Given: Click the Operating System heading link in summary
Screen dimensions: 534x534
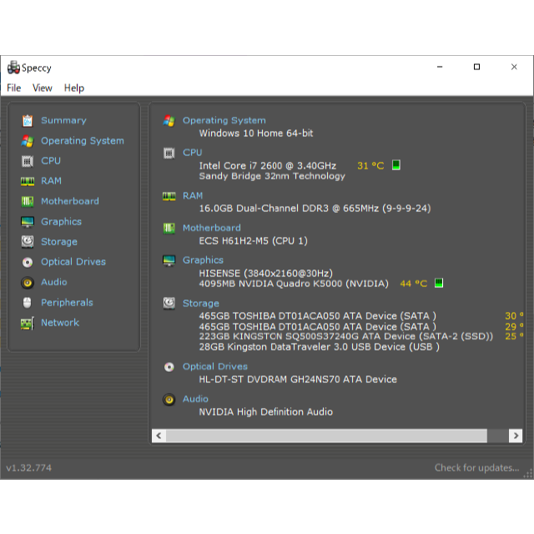Looking at the screenshot, I should (x=224, y=120).
